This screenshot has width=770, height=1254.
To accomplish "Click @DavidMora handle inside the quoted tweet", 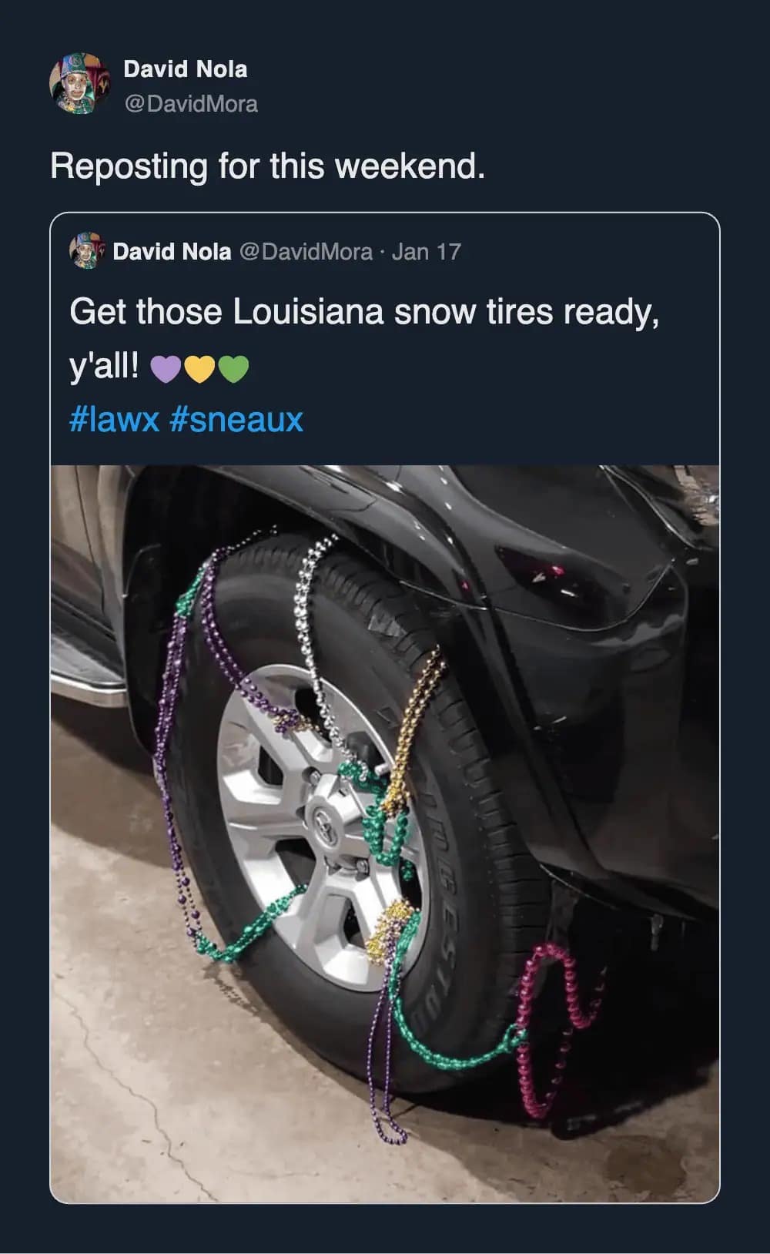I will click(306, 251).
